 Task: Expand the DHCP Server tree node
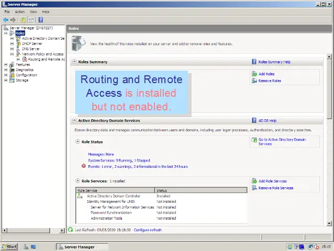click(12, 43)
